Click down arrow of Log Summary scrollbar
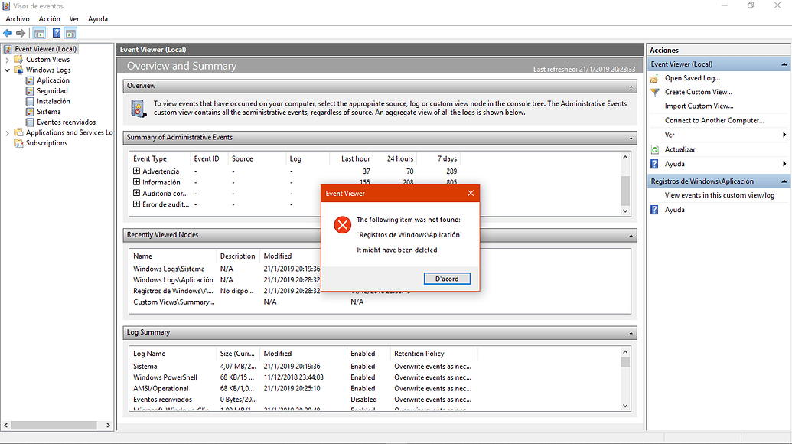This screenshot has width=792, height=444. 625,406
